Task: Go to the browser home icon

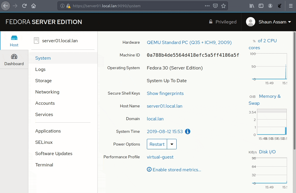Action: [34, 6]
